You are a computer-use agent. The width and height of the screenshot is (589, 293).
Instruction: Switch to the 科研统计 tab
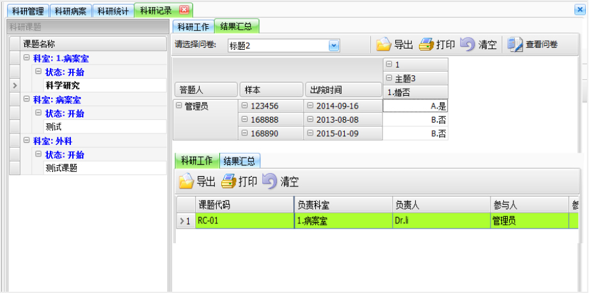pyautogui.click(x=113, y=11)
